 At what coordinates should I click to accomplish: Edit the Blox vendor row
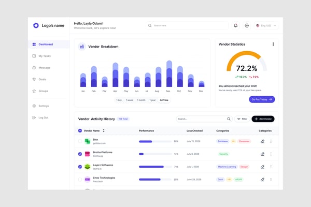pyautogui.click(x=262, y=141)
